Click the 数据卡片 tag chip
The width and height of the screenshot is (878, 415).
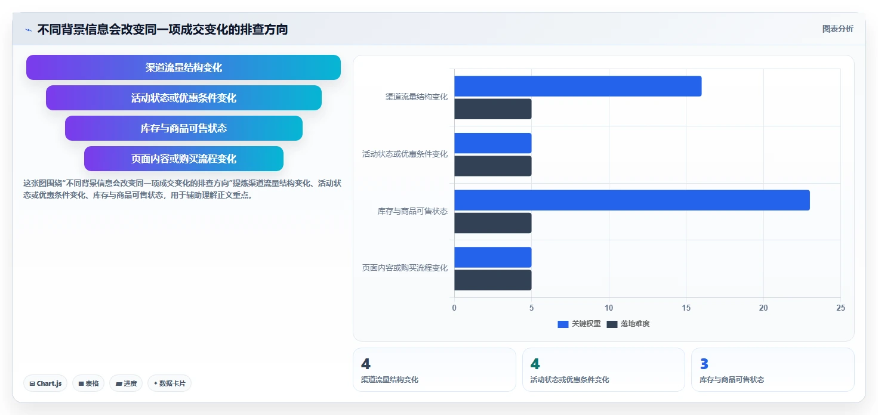(170, 383)
